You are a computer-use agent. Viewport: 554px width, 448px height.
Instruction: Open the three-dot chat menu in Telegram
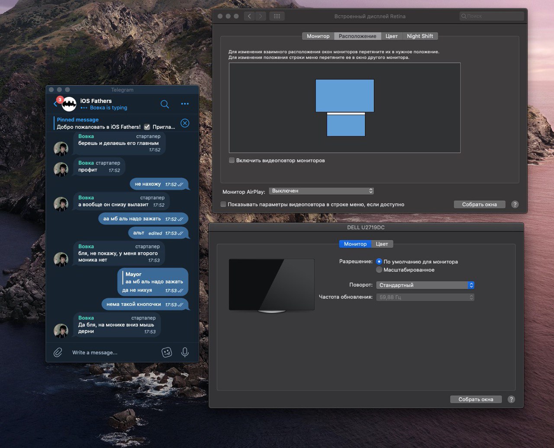tap(185, 104)
